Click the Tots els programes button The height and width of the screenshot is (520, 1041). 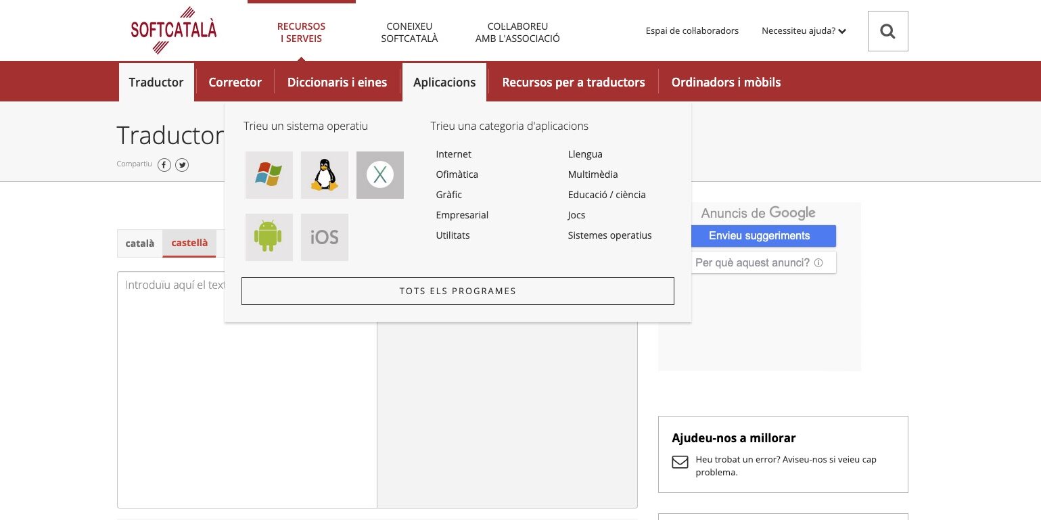pos(457,291)
